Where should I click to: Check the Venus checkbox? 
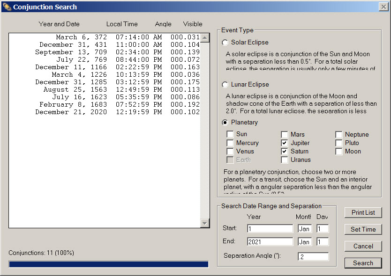230,151
